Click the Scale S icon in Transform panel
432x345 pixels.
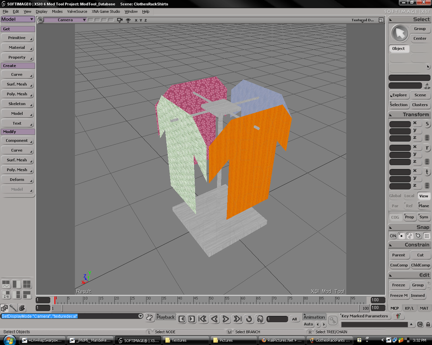427,124
